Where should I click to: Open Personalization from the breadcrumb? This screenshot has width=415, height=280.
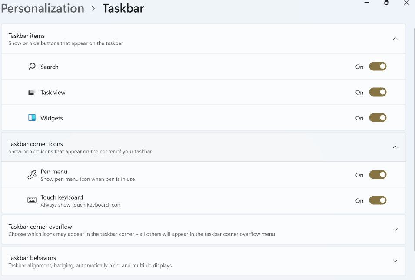click(x=42, y=8)
